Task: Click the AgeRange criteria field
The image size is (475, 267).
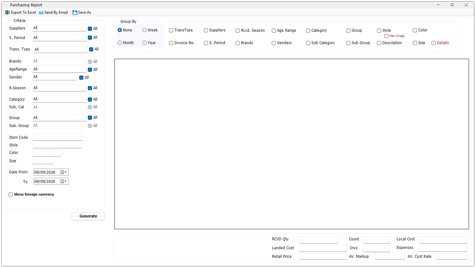Action: pos(59,69)
